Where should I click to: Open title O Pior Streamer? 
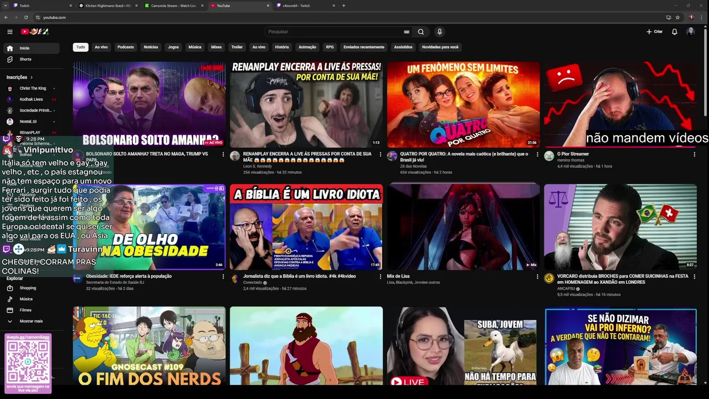(x=573, y=154)
